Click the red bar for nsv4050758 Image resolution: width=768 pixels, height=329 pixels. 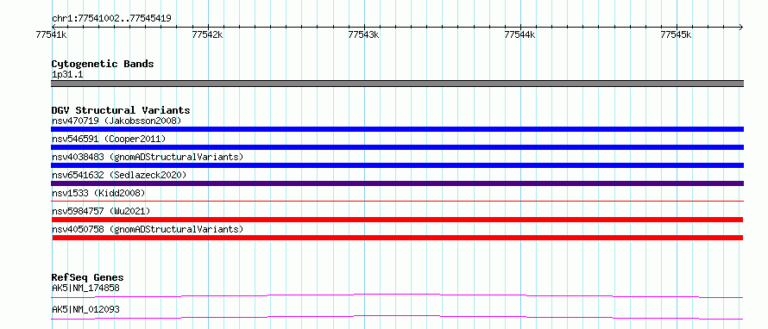397,238
